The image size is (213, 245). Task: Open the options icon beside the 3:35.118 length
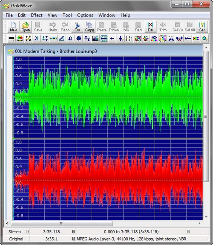click(74, 231)
